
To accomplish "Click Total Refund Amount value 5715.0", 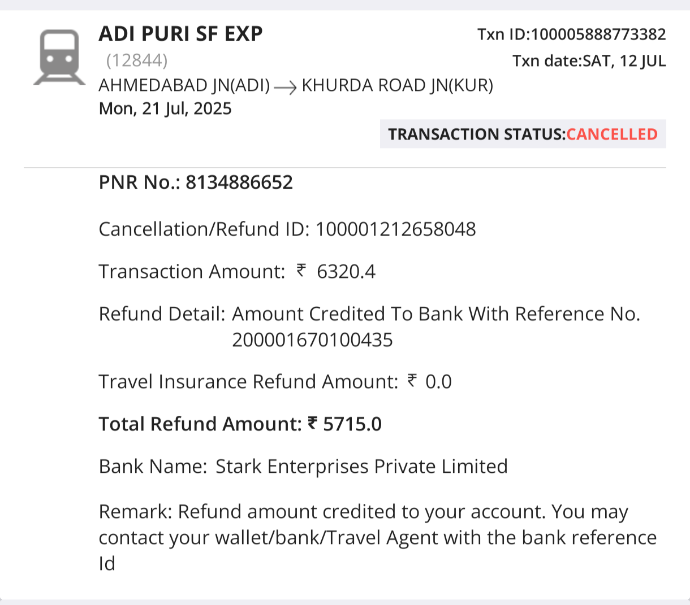I will click(352, 424).
